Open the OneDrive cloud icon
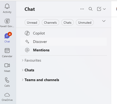Viewport: 117px width, 104px height. click(7, 95)
